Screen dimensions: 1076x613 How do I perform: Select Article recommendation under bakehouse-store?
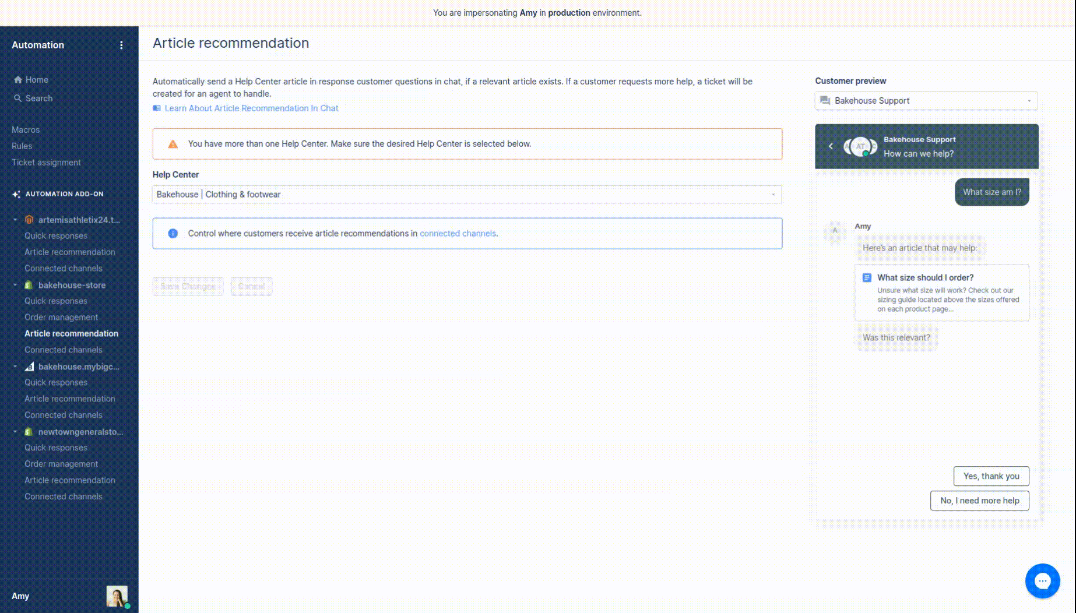(x=71, y=334)
